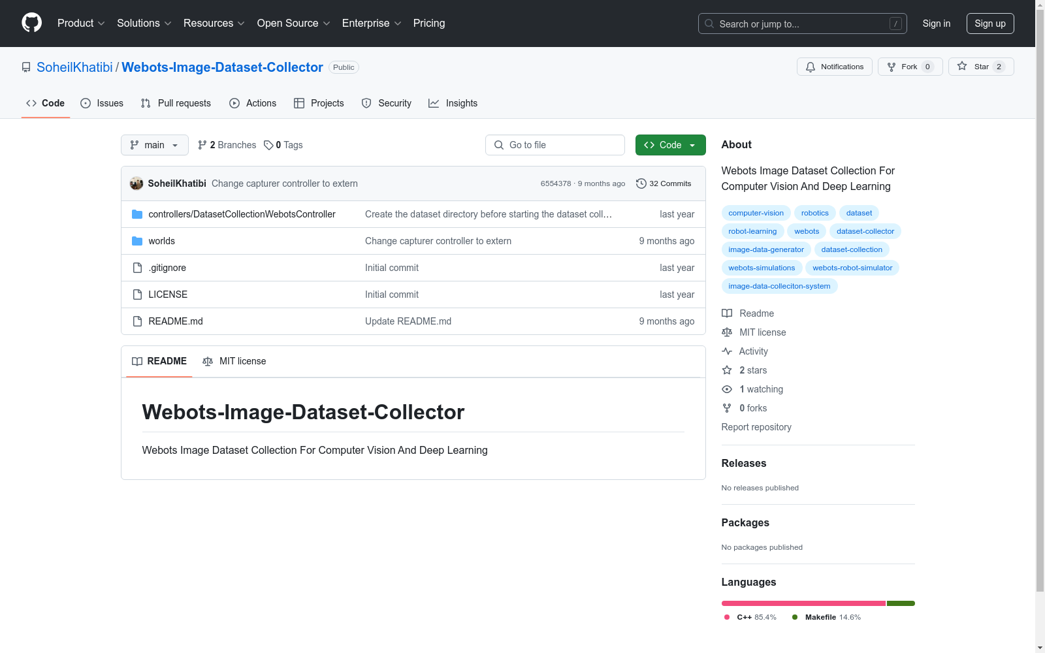Click the star icon beside 2 stars

point(727,370)
